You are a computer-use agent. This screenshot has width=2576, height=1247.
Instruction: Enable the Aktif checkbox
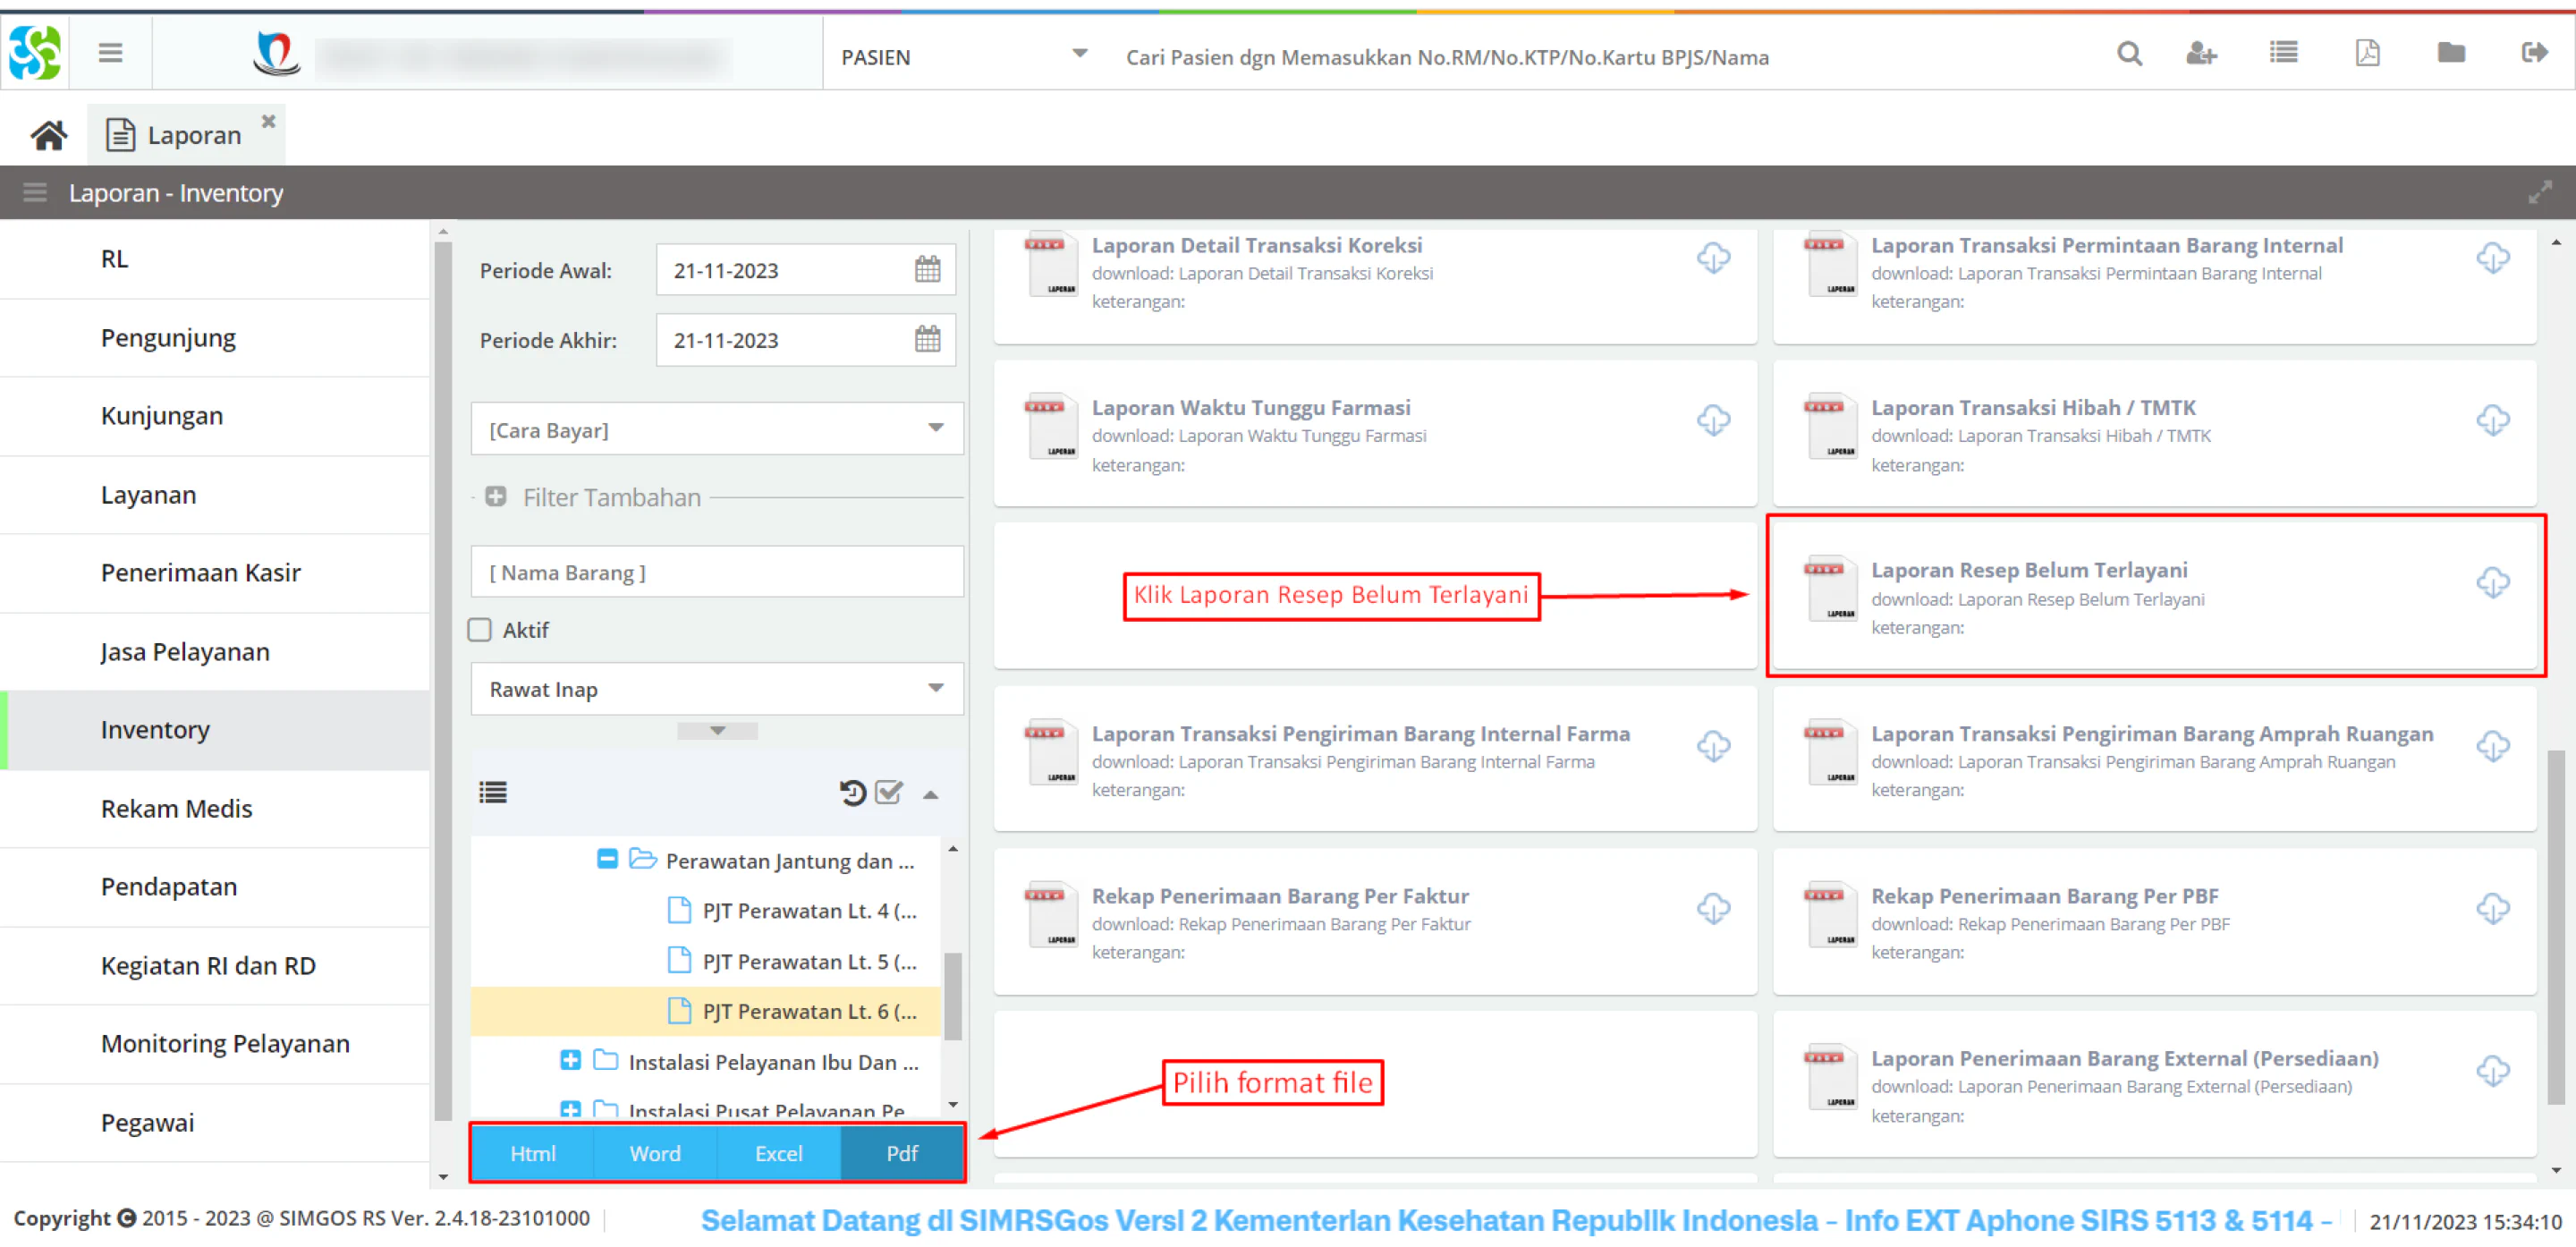pos(480,630)
